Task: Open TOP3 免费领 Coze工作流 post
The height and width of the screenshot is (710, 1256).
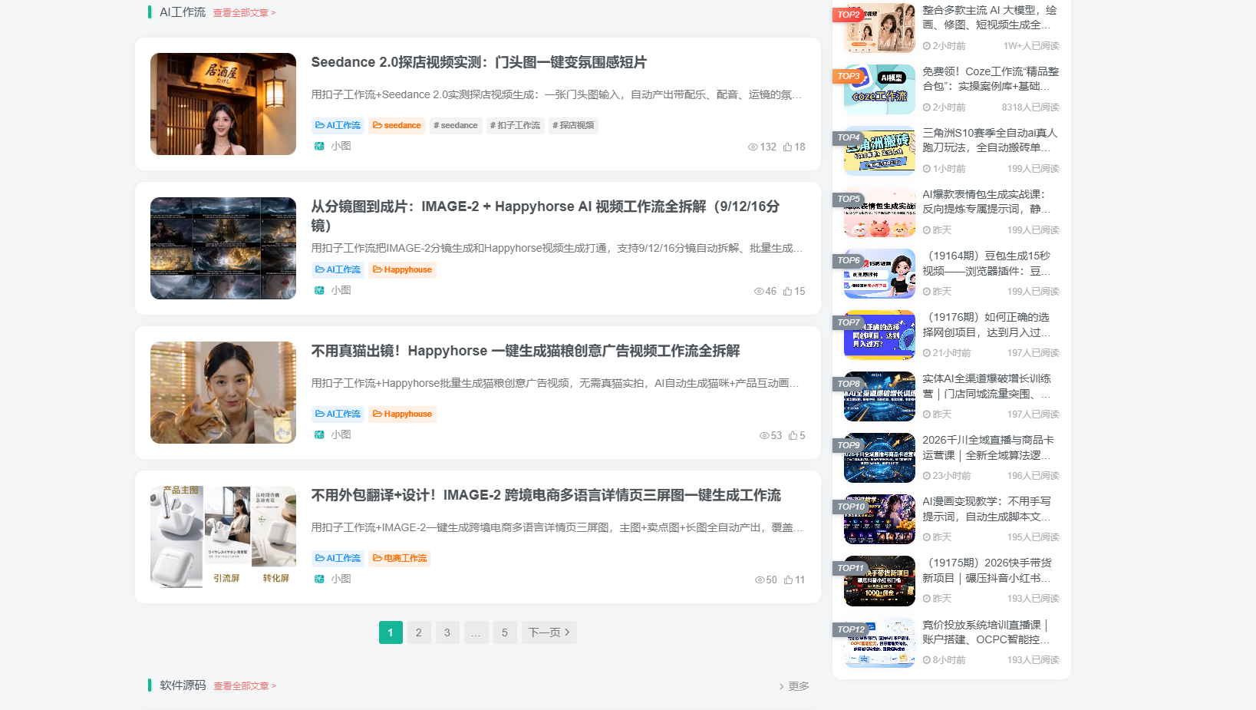Action: (x=990, y=79)
